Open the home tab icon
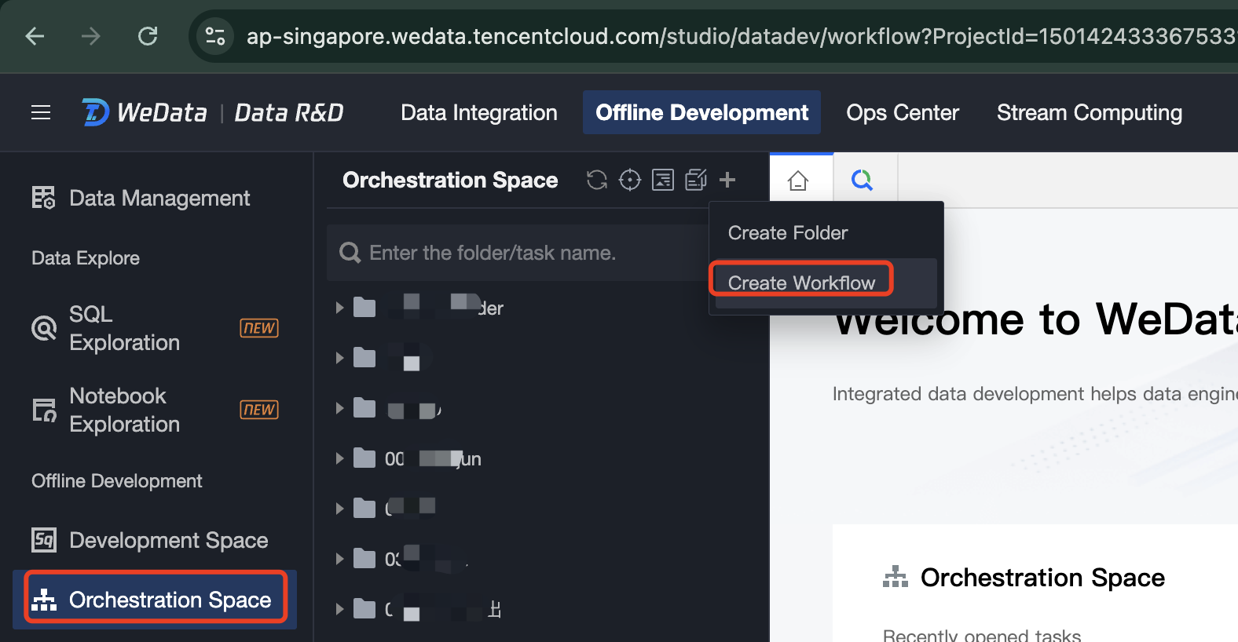Screen dimensions: 1238x642 pos(798,181)
